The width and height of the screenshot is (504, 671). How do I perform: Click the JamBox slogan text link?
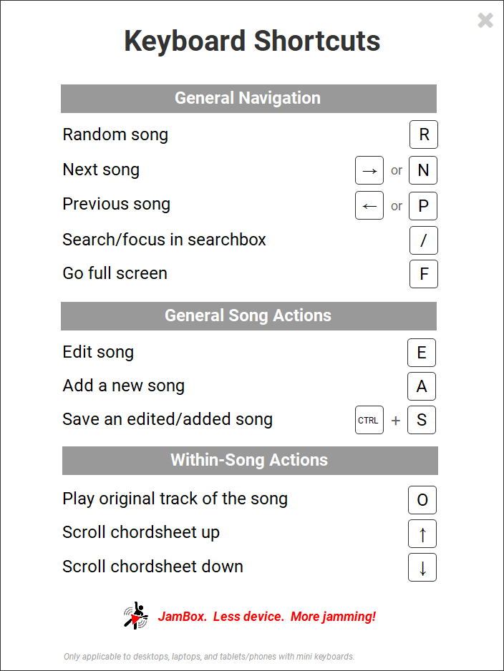coord(267,617)
